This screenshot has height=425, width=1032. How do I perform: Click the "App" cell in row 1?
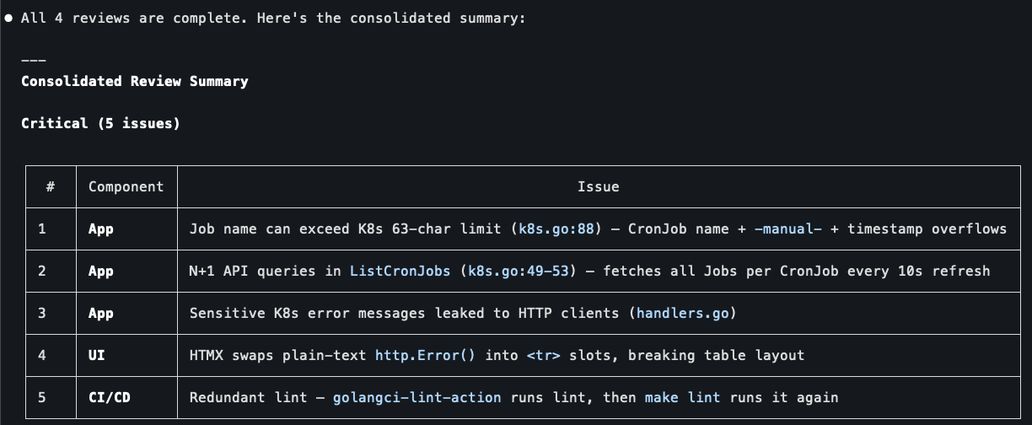coord(101,229)
